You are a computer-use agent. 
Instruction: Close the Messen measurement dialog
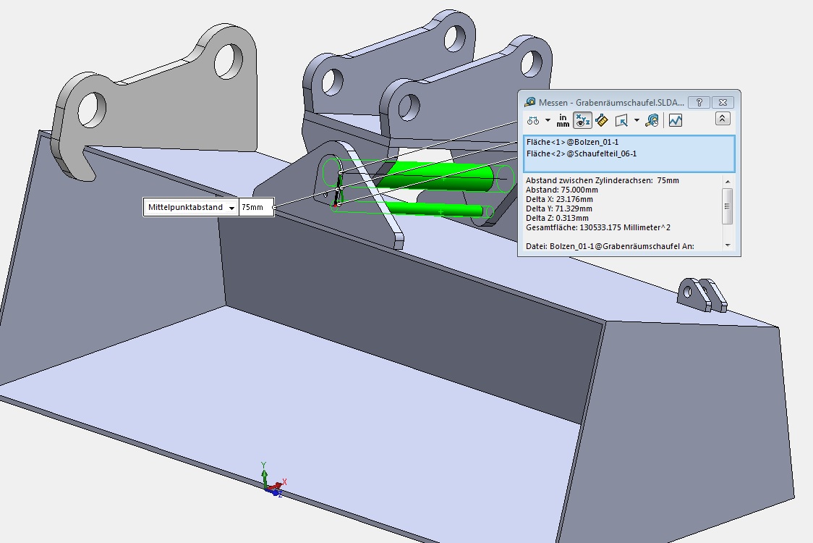724,103
